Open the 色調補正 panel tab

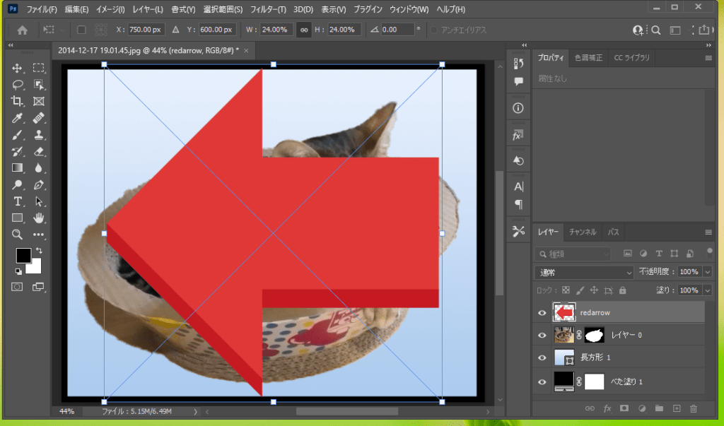(x=588, y=57)
